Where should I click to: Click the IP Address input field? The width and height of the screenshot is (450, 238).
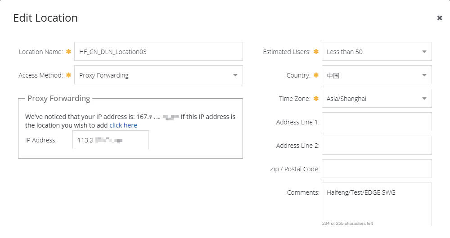[x=111, y=140]
